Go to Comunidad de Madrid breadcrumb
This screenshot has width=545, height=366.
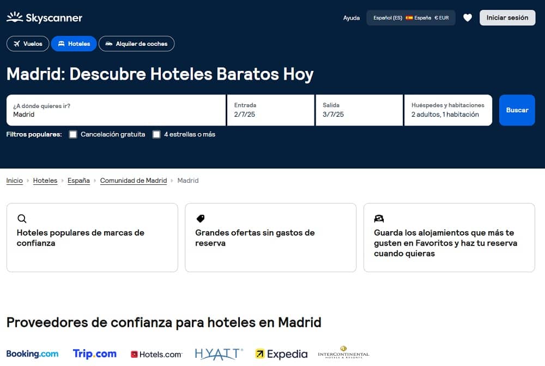134,181
